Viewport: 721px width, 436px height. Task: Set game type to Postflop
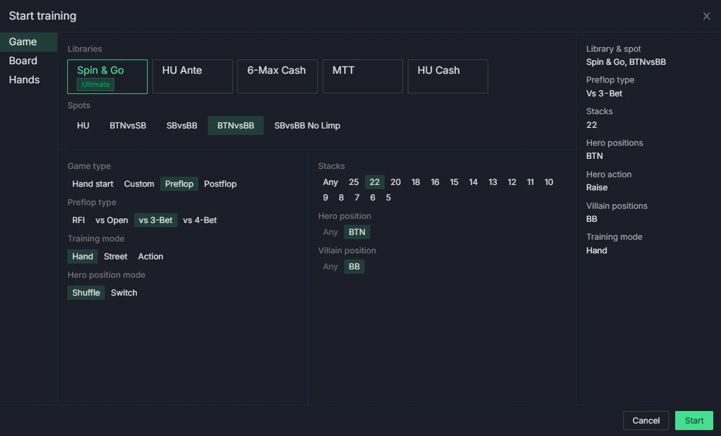point(220,184)
